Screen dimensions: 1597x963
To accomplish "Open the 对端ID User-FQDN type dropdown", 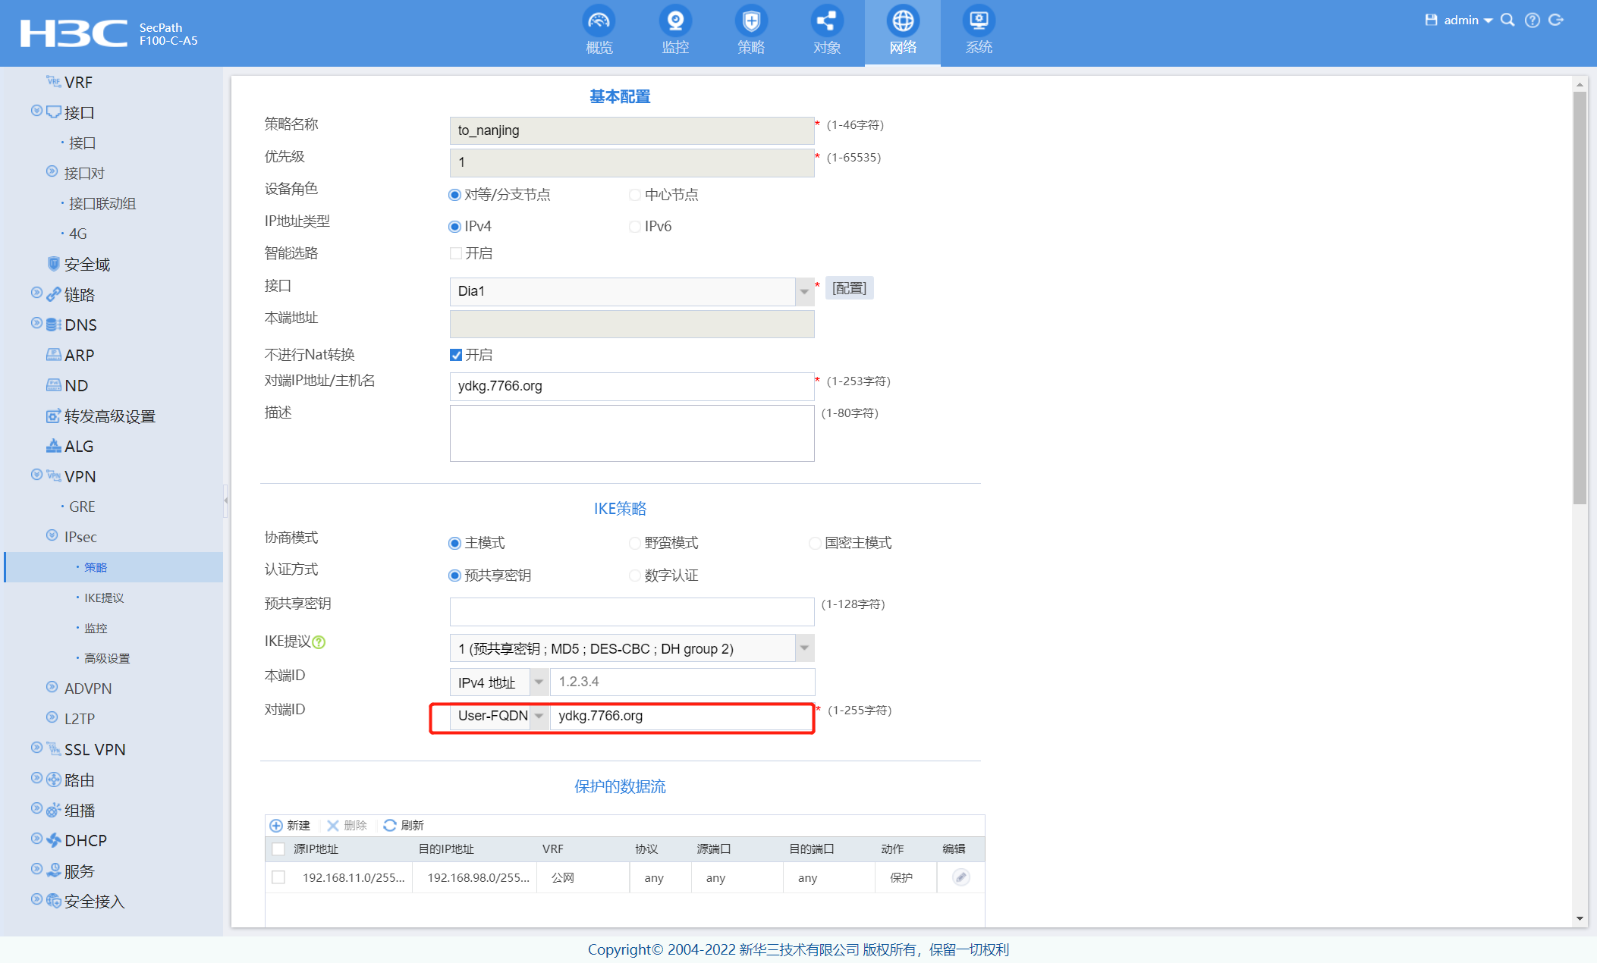I will click(x=539, y=716).
